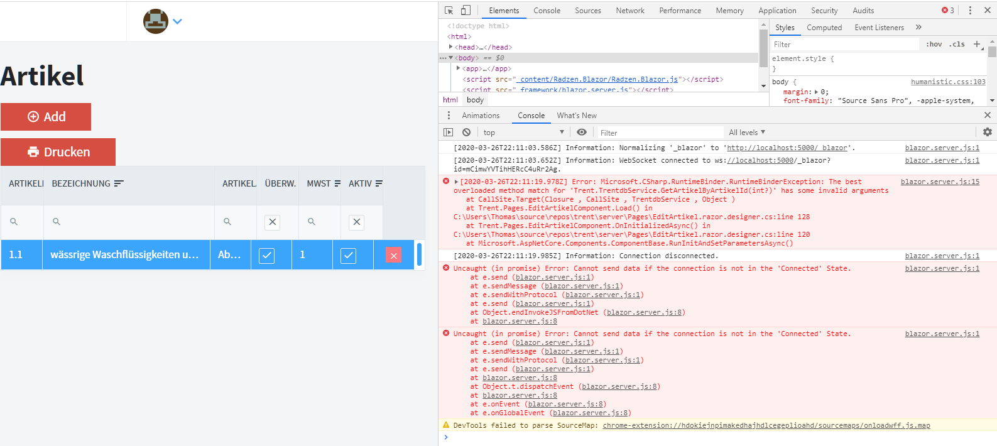Toggle the Überw. filter checkbox
Screen dimensions: 997x446
pos(272,222)
